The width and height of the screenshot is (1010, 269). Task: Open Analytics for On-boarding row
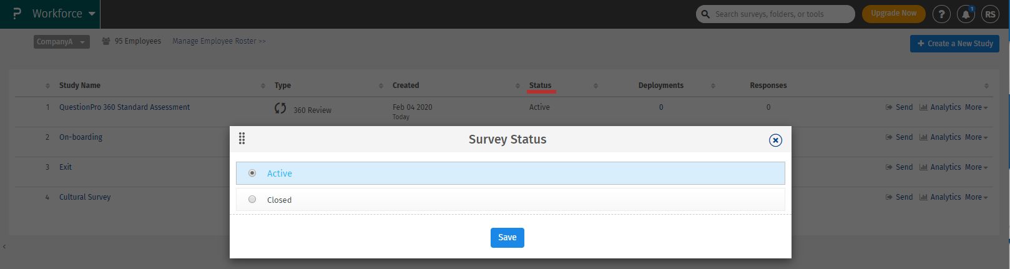[940, 137]
